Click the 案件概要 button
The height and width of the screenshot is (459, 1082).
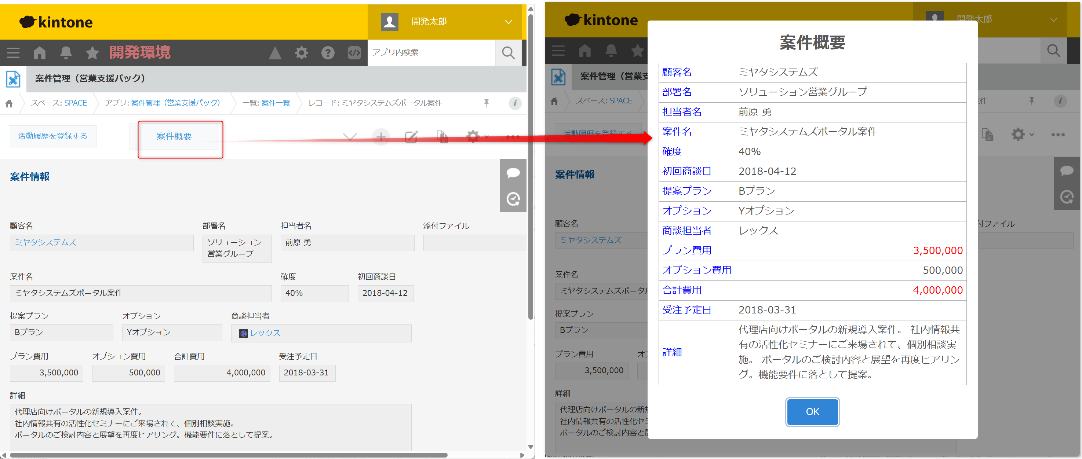174,136
